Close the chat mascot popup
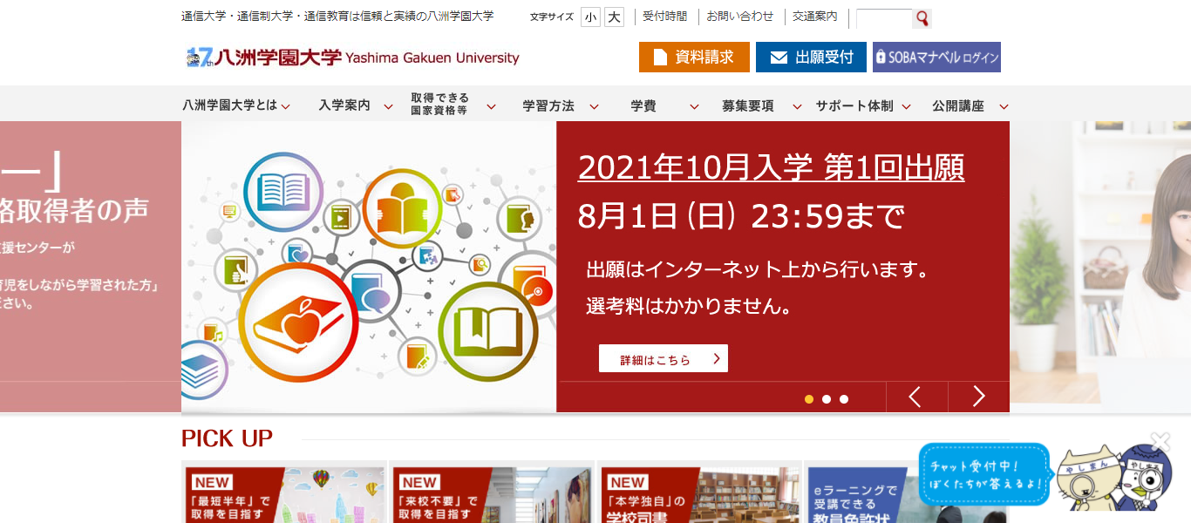This screenshot has width=1191, height=523. [1159, 441]
